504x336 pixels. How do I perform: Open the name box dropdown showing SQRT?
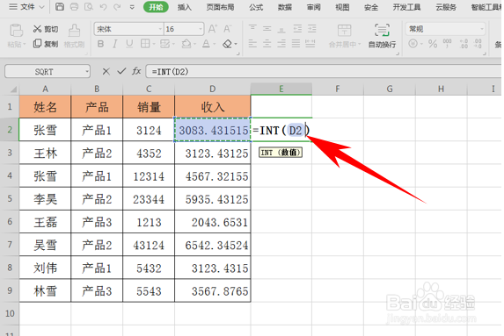[87, 72]
